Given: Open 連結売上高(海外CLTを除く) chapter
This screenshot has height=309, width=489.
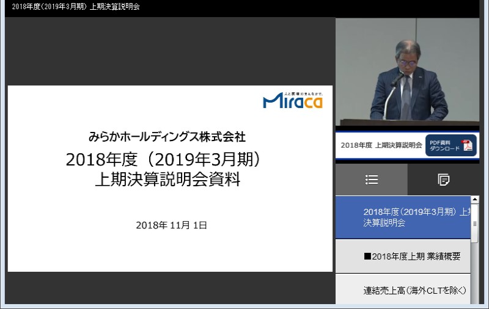Looking at the screenshot, I should click(403, 290).
